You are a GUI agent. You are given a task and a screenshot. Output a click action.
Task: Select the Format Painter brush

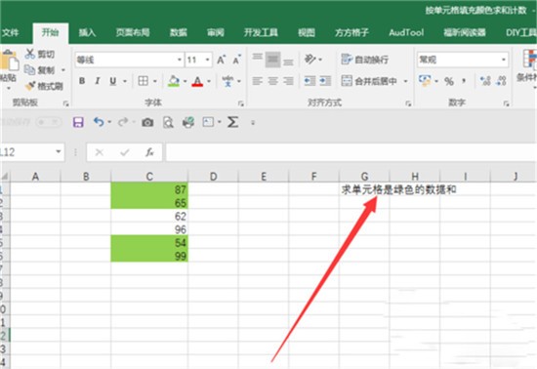point(30,86)
